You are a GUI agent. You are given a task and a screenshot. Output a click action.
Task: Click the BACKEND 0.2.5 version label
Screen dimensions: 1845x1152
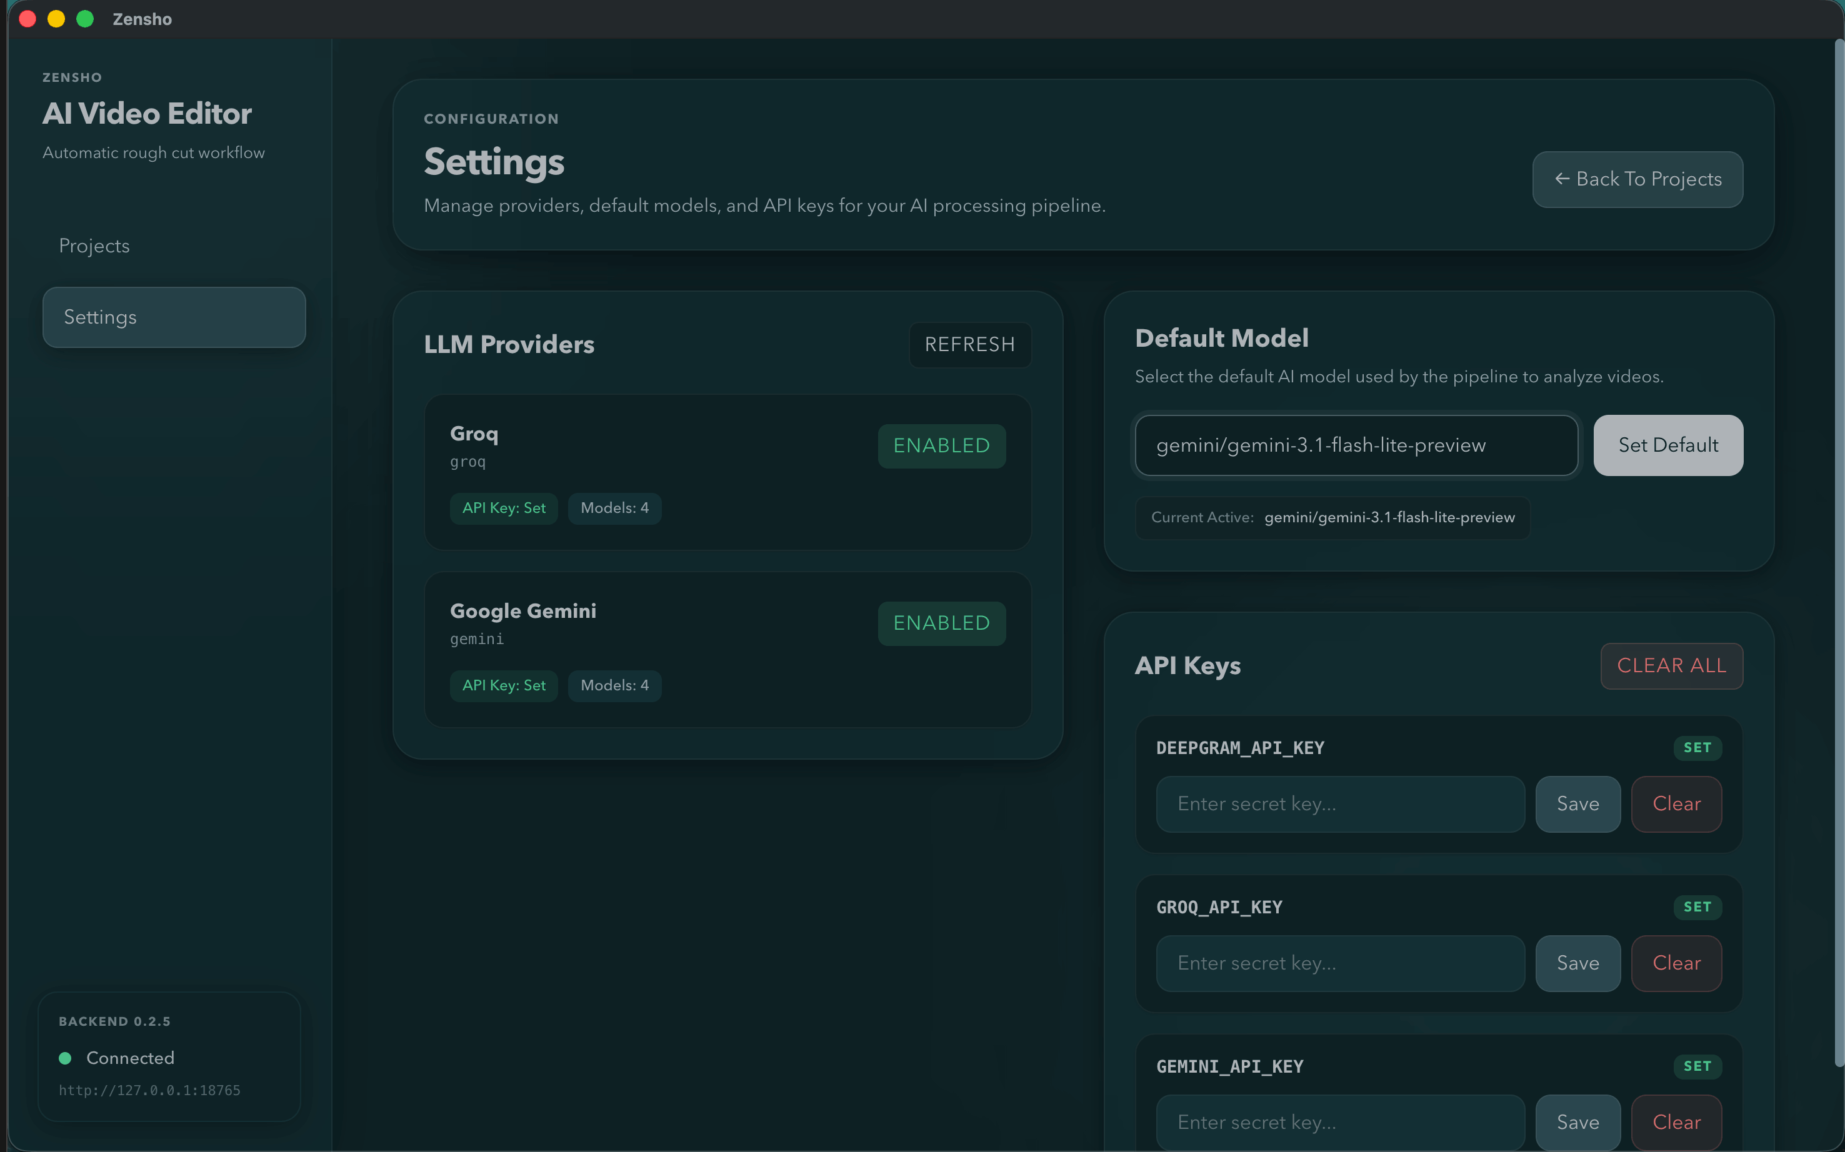114,1021
